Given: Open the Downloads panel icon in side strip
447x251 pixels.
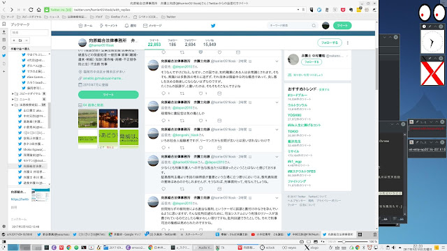Looking at the screenshot, I should 3,32.
